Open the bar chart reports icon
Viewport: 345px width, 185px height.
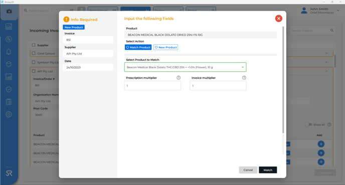[x=9, y=77]
